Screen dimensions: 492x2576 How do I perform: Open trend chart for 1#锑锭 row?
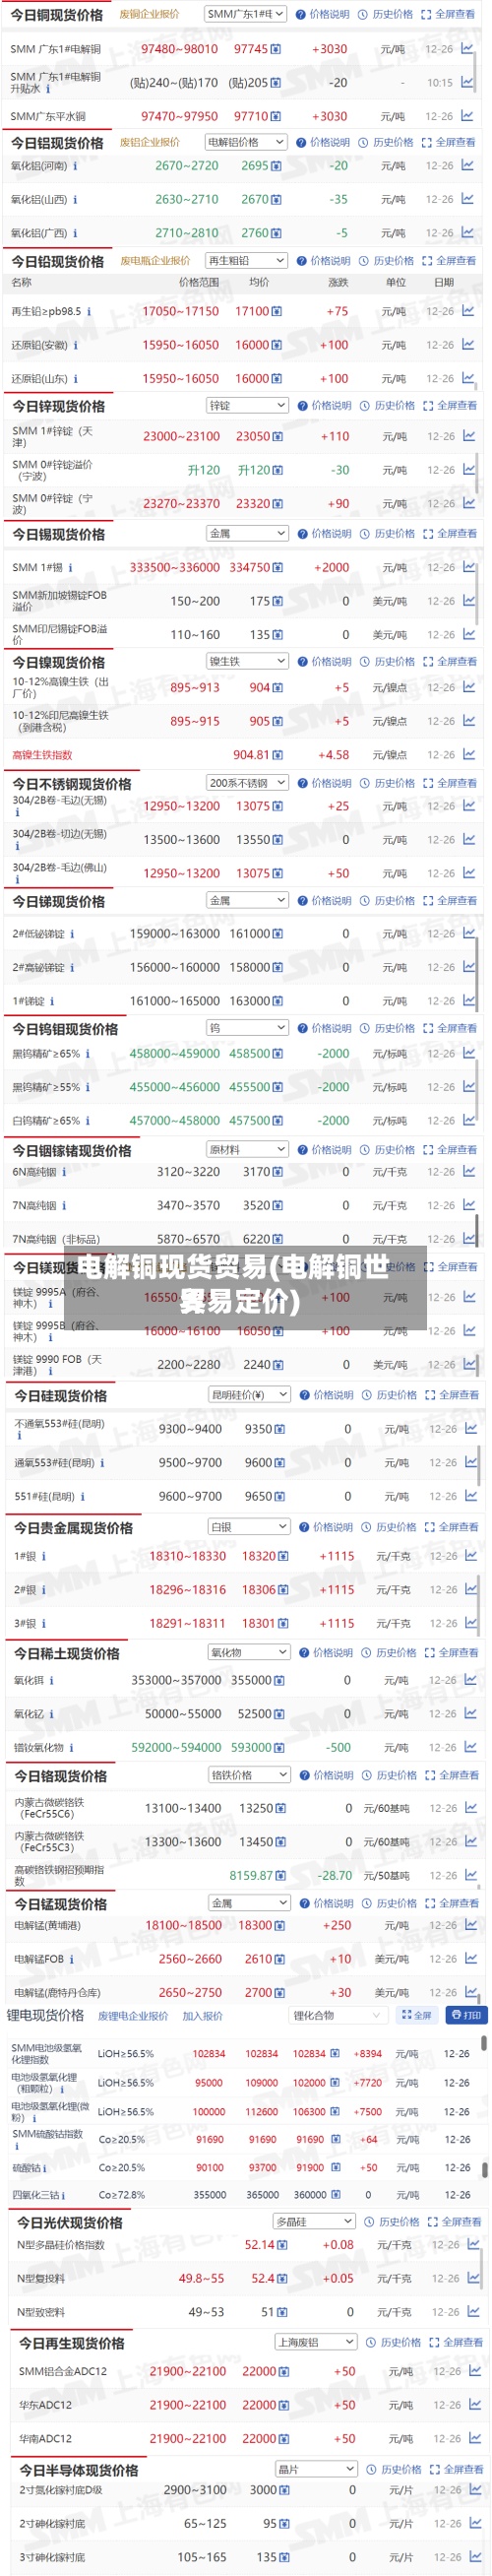click(469, 1000)
